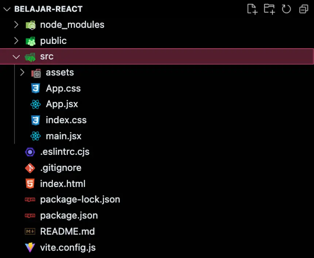Click the npm icon beside package.json
The image size is (314, 258).
tap(30, 216)
